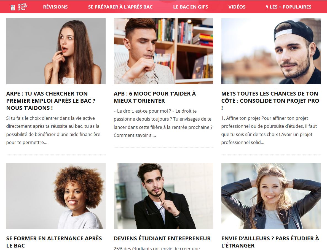Open the Vidéos section

point(237,7)
